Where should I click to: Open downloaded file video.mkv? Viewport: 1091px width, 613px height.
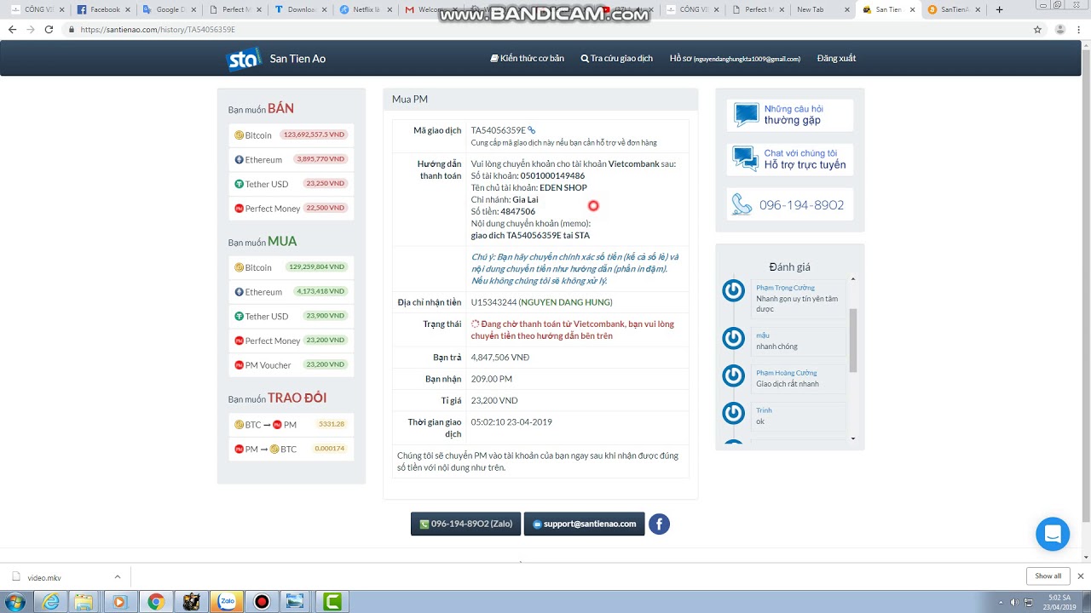coord(43,577)
